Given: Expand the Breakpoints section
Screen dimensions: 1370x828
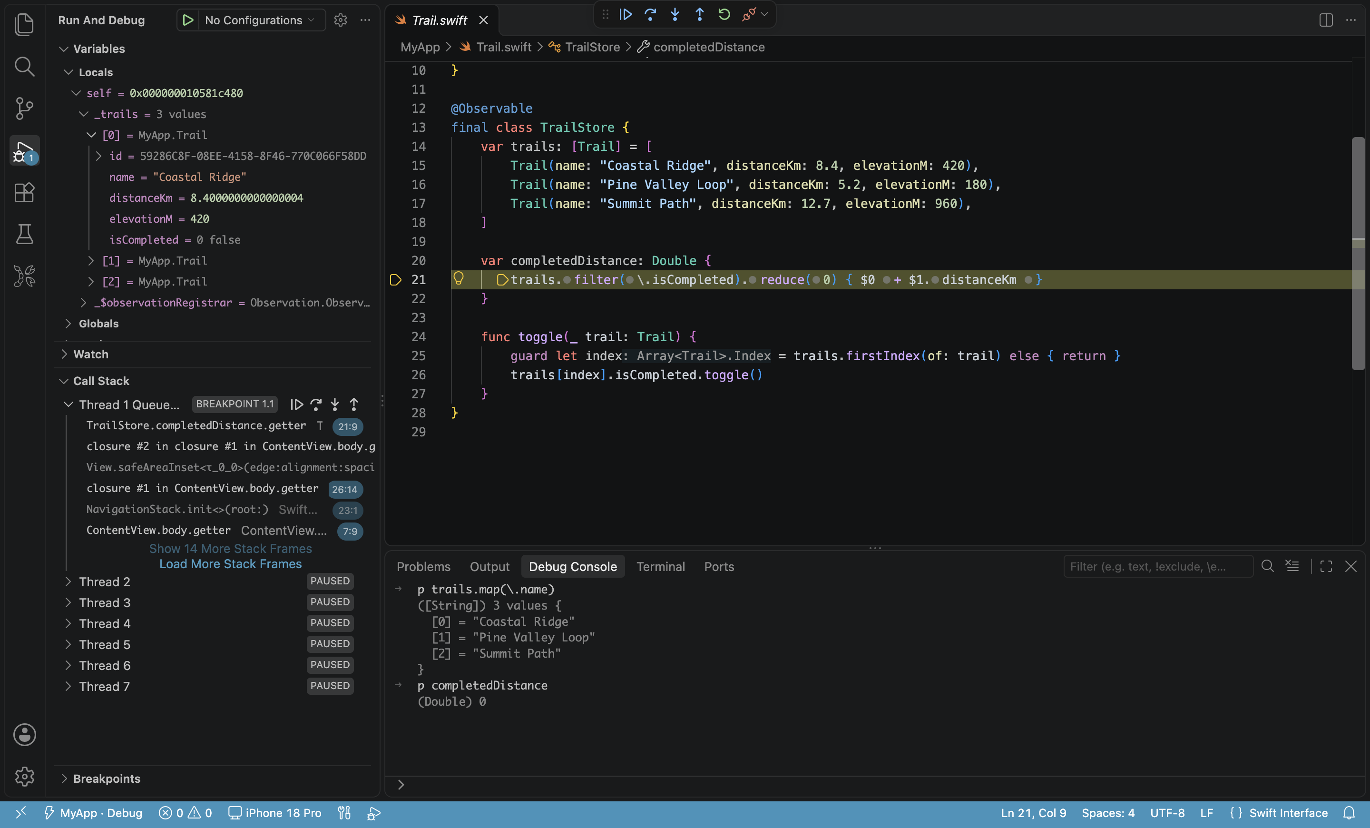Looking at the screenshot, I should pyautogui.click(x=65, y=778).
